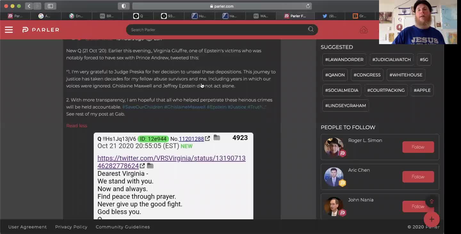The height and width of the screenshot is (234, 461).
Task: Click the Aric Chen name
Action: (x=359, y=170)
